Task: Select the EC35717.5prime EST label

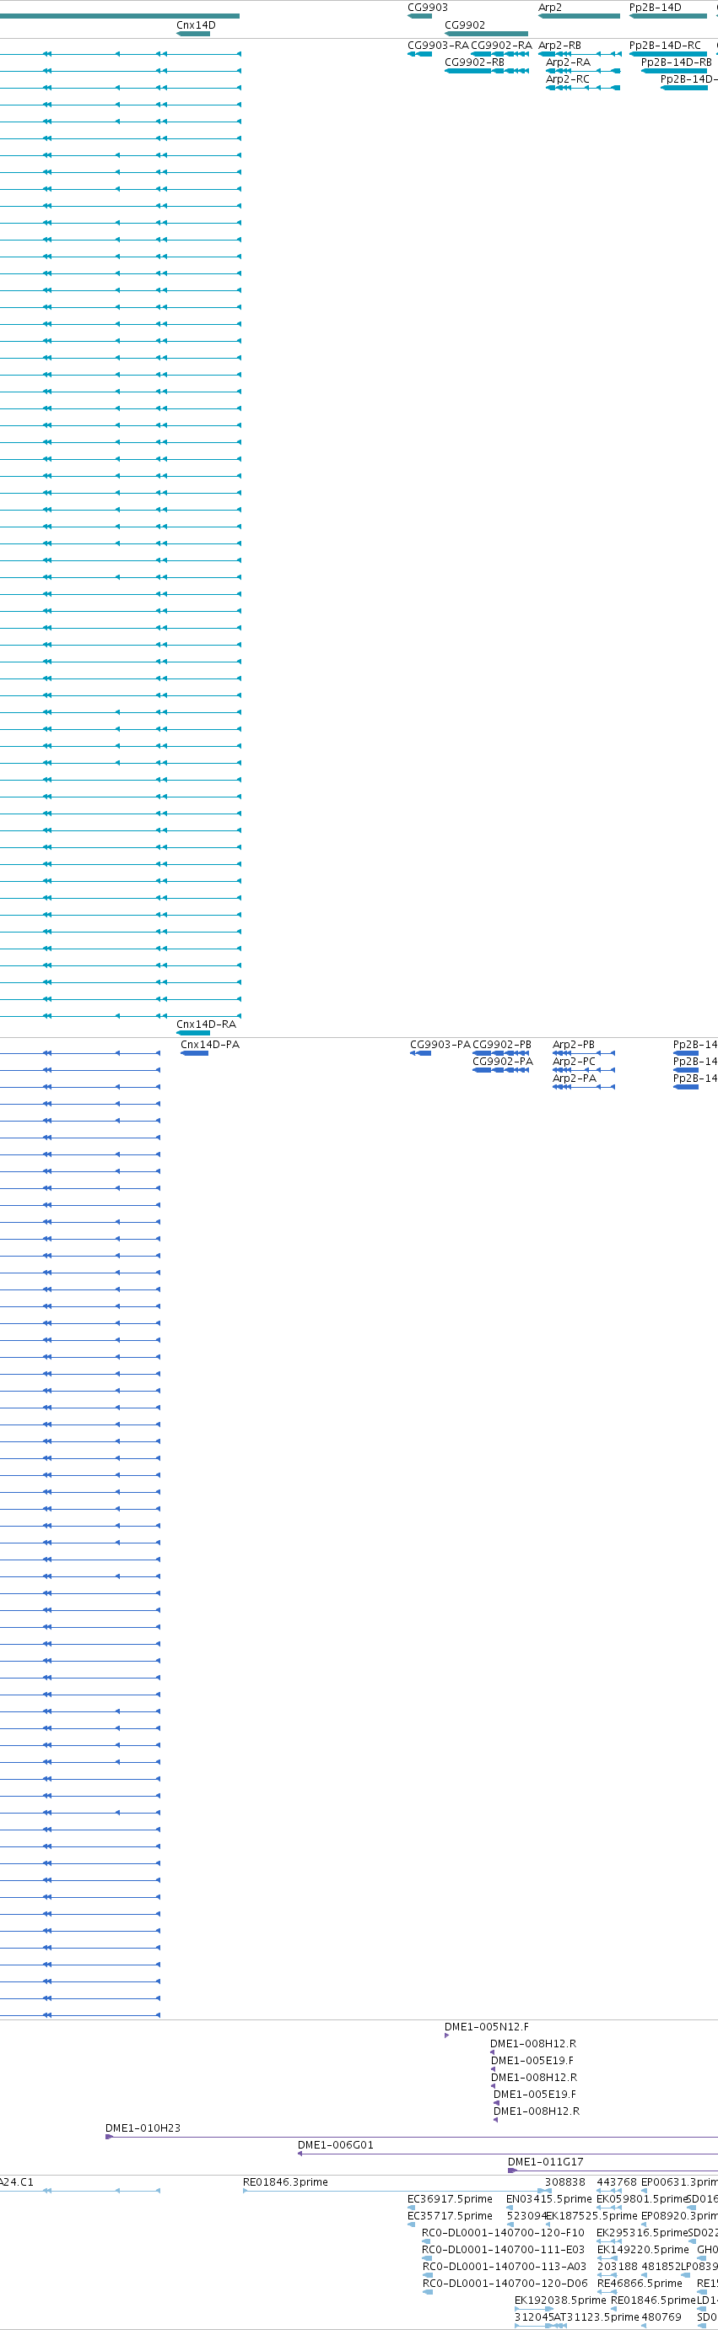Action: 450,2216
